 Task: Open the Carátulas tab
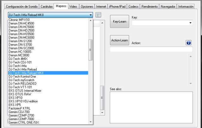coord(47,6)
